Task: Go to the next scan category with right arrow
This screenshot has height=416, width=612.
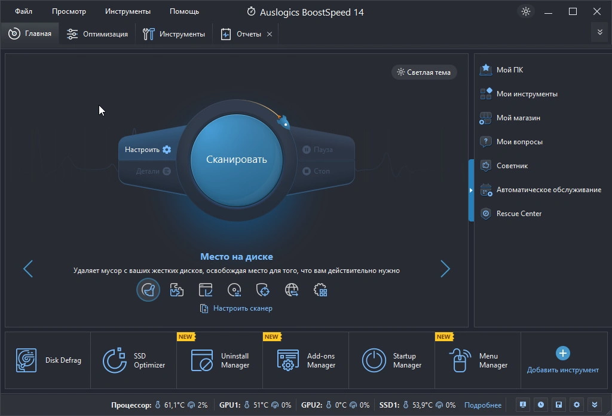Action: [x=445, y=269]
